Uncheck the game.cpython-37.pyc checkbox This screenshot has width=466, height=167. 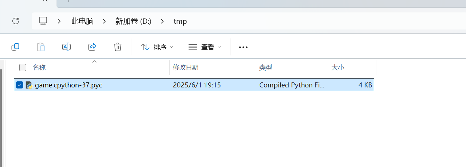pos(20,85)
